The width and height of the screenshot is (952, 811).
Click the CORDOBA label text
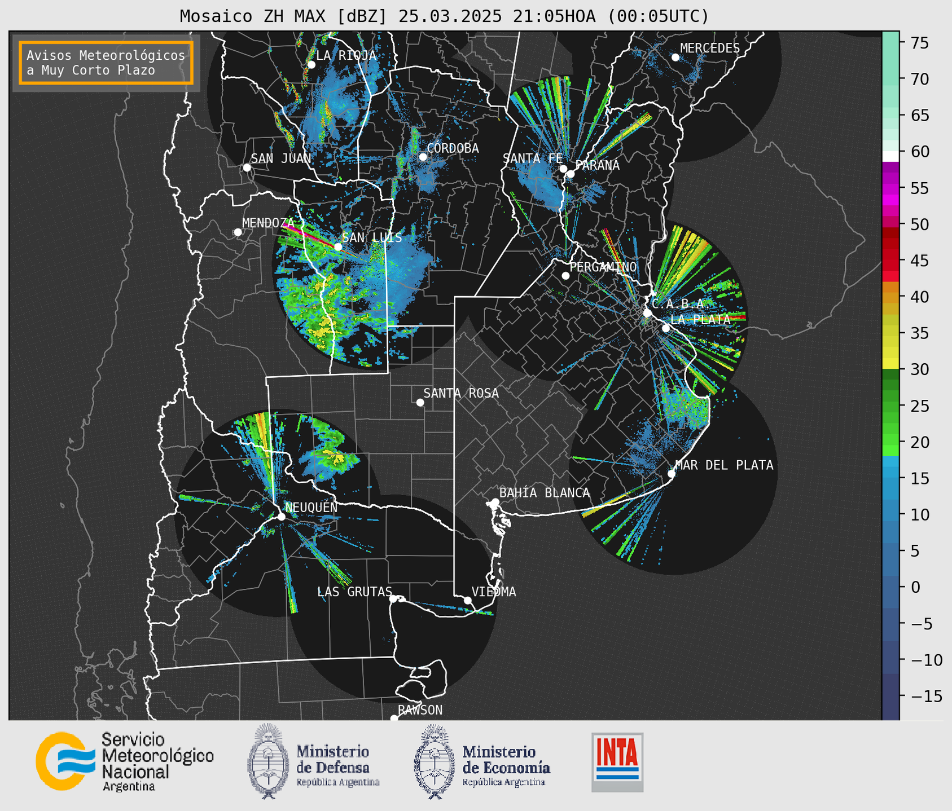click(x=453, y=148)
